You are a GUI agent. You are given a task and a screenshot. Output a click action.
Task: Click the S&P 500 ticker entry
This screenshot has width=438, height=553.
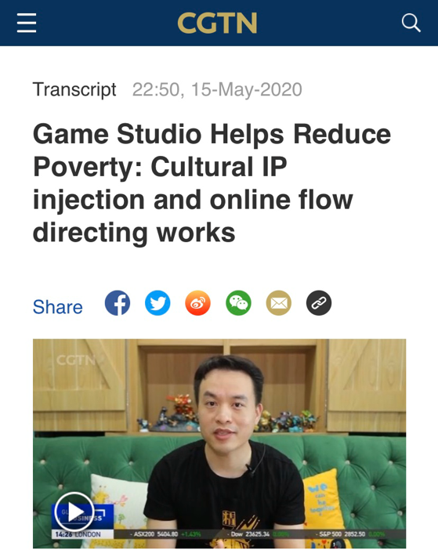coord(342,534)
